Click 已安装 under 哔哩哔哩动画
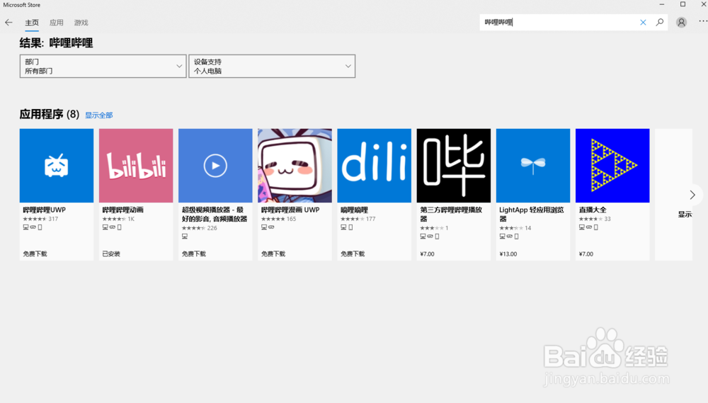Screen dimensions: 708x403 click(111, 254)
